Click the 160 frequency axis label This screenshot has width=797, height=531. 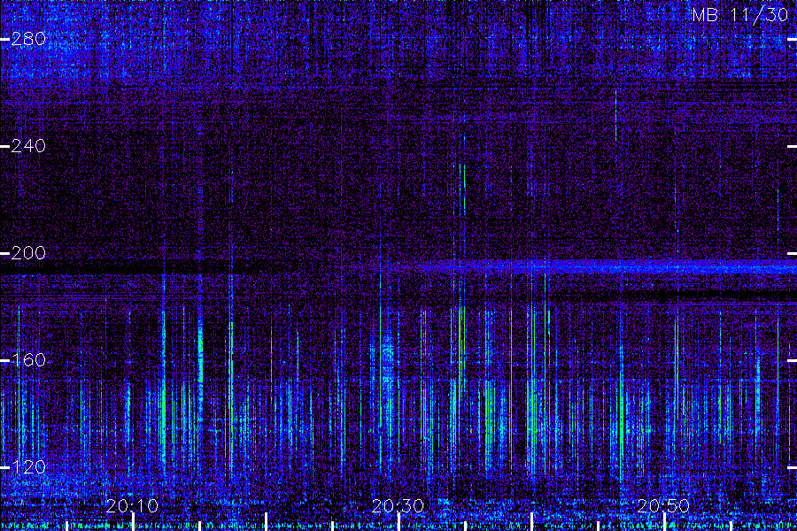point(28,360)
